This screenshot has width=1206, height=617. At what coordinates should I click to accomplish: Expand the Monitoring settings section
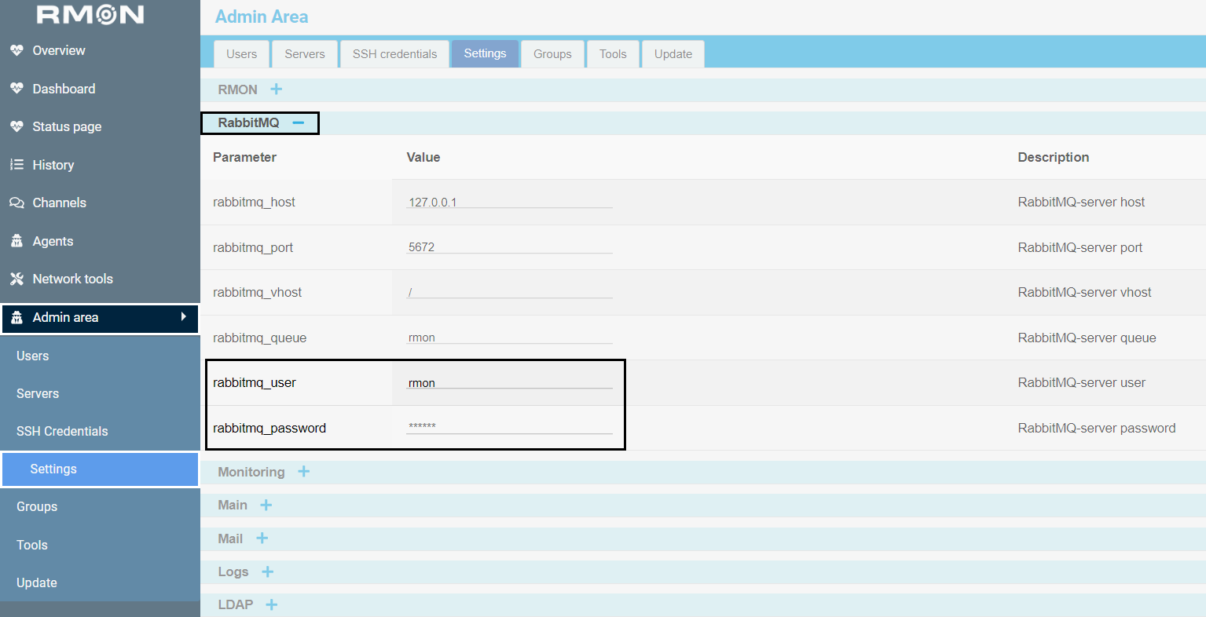[x=303, y=472]
